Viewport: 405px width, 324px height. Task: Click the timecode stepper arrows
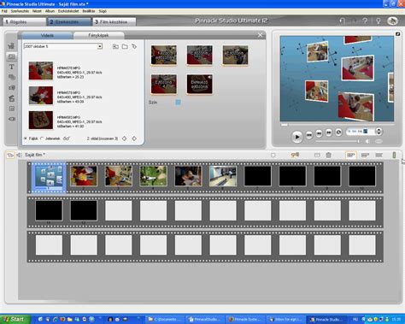[379, 132]
